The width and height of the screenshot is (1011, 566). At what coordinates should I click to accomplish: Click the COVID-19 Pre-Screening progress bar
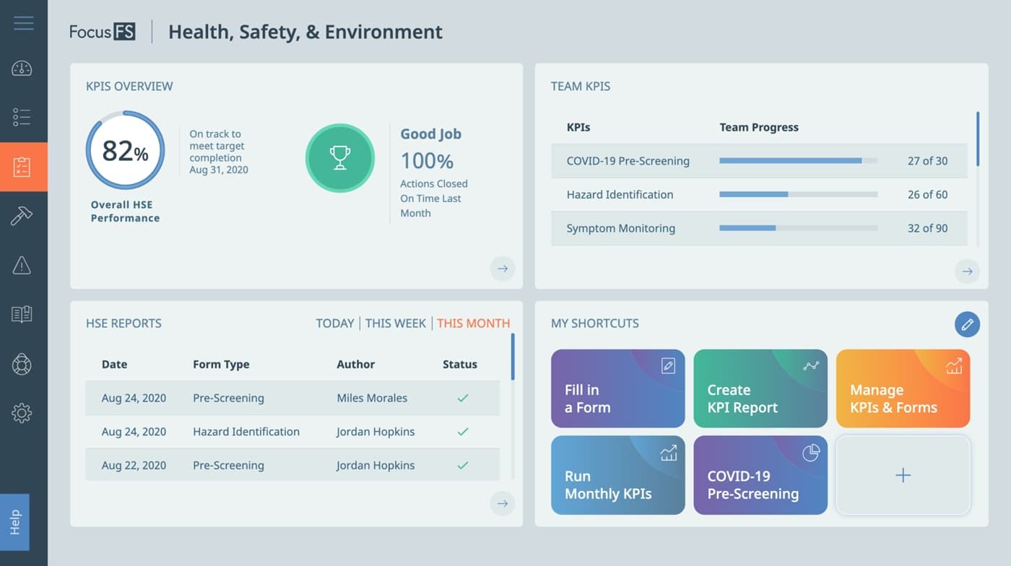click(797, 160)
